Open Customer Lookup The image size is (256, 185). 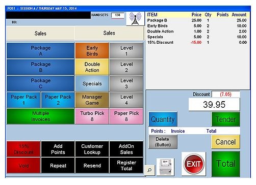pos(92,149)
